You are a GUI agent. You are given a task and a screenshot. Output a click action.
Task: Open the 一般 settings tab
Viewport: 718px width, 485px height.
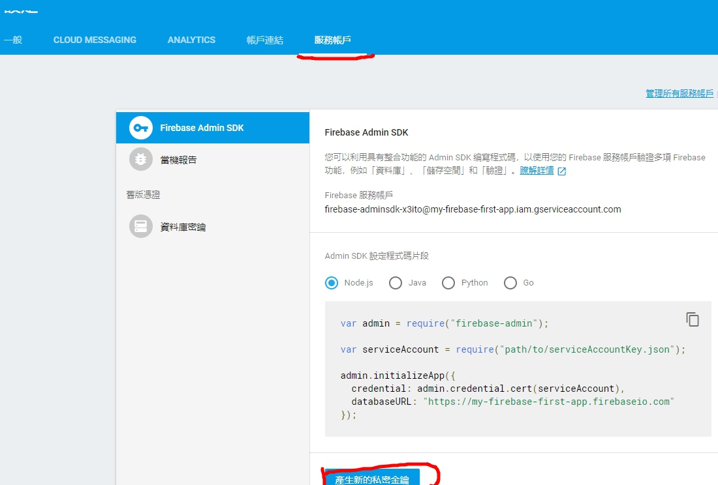tap(13, 40)
